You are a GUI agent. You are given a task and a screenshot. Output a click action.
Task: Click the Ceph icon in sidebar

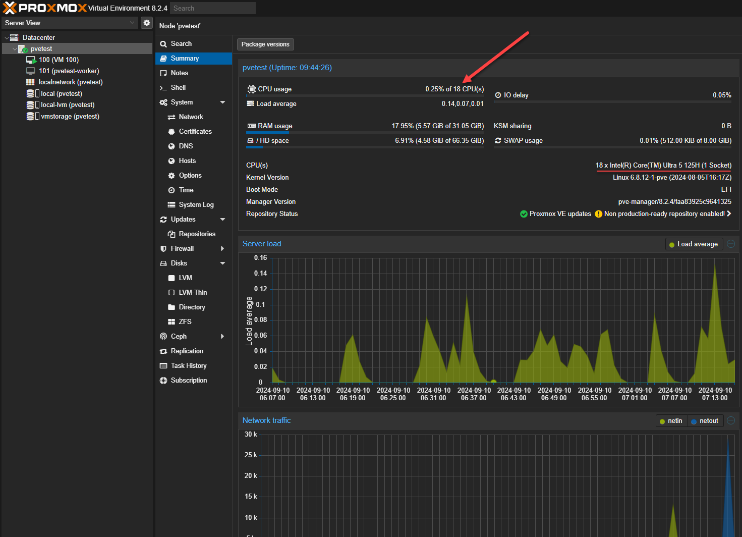(163, 337)
